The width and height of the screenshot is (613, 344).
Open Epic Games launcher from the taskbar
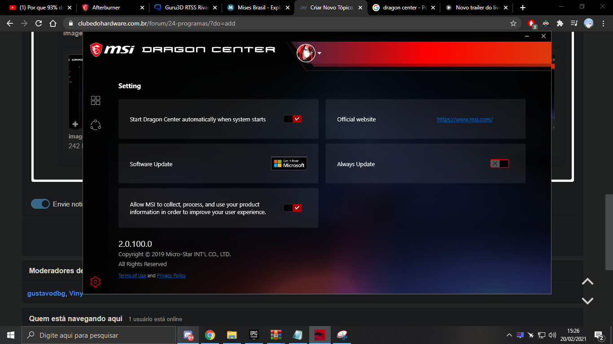[254, 335]
